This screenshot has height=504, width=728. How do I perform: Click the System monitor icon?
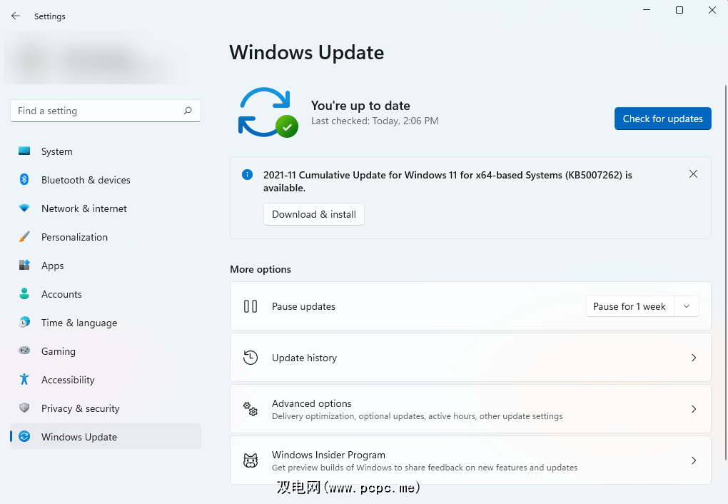coord(24,151)
